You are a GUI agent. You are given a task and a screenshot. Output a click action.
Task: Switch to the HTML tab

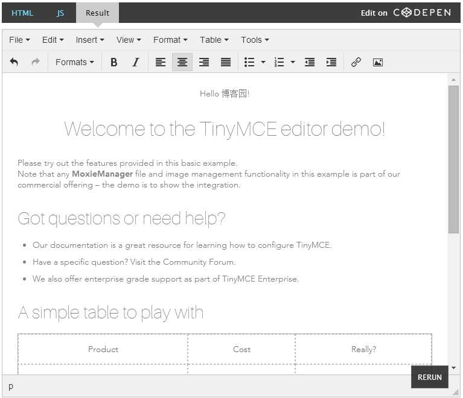(22, 13)
